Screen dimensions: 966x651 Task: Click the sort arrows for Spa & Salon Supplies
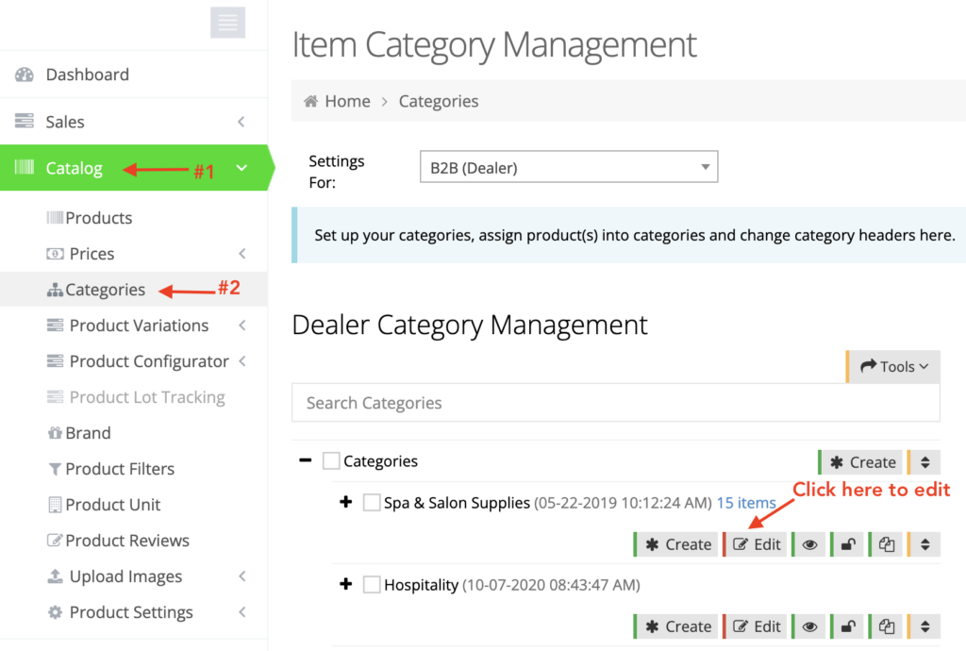tap(924, 544)
